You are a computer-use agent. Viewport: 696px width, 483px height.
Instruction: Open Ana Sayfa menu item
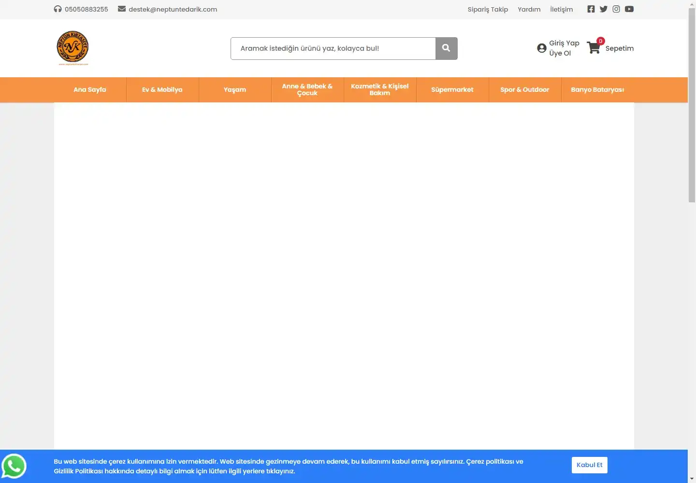[90, 90]
